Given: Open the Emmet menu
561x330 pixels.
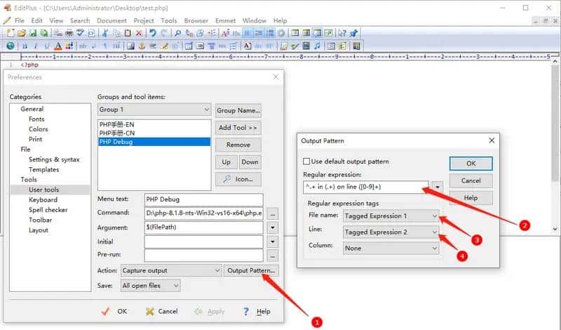Looking at the screenshot, I should pyautogui.click(x=227, y=21).
